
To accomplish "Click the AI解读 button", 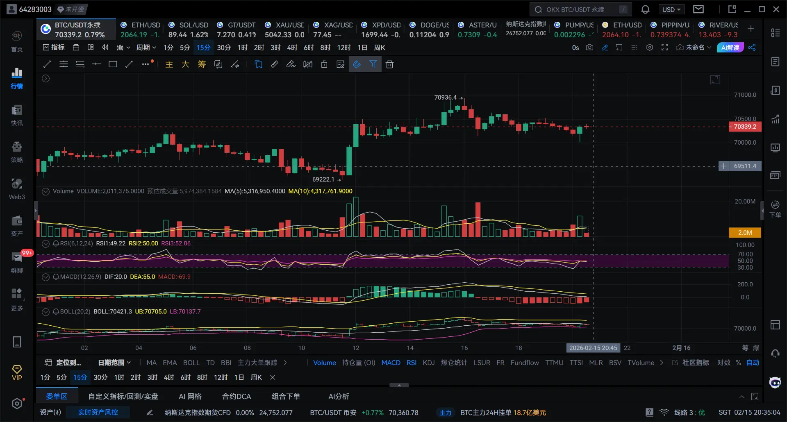I will pyautogui.click(x=730, y=48).
